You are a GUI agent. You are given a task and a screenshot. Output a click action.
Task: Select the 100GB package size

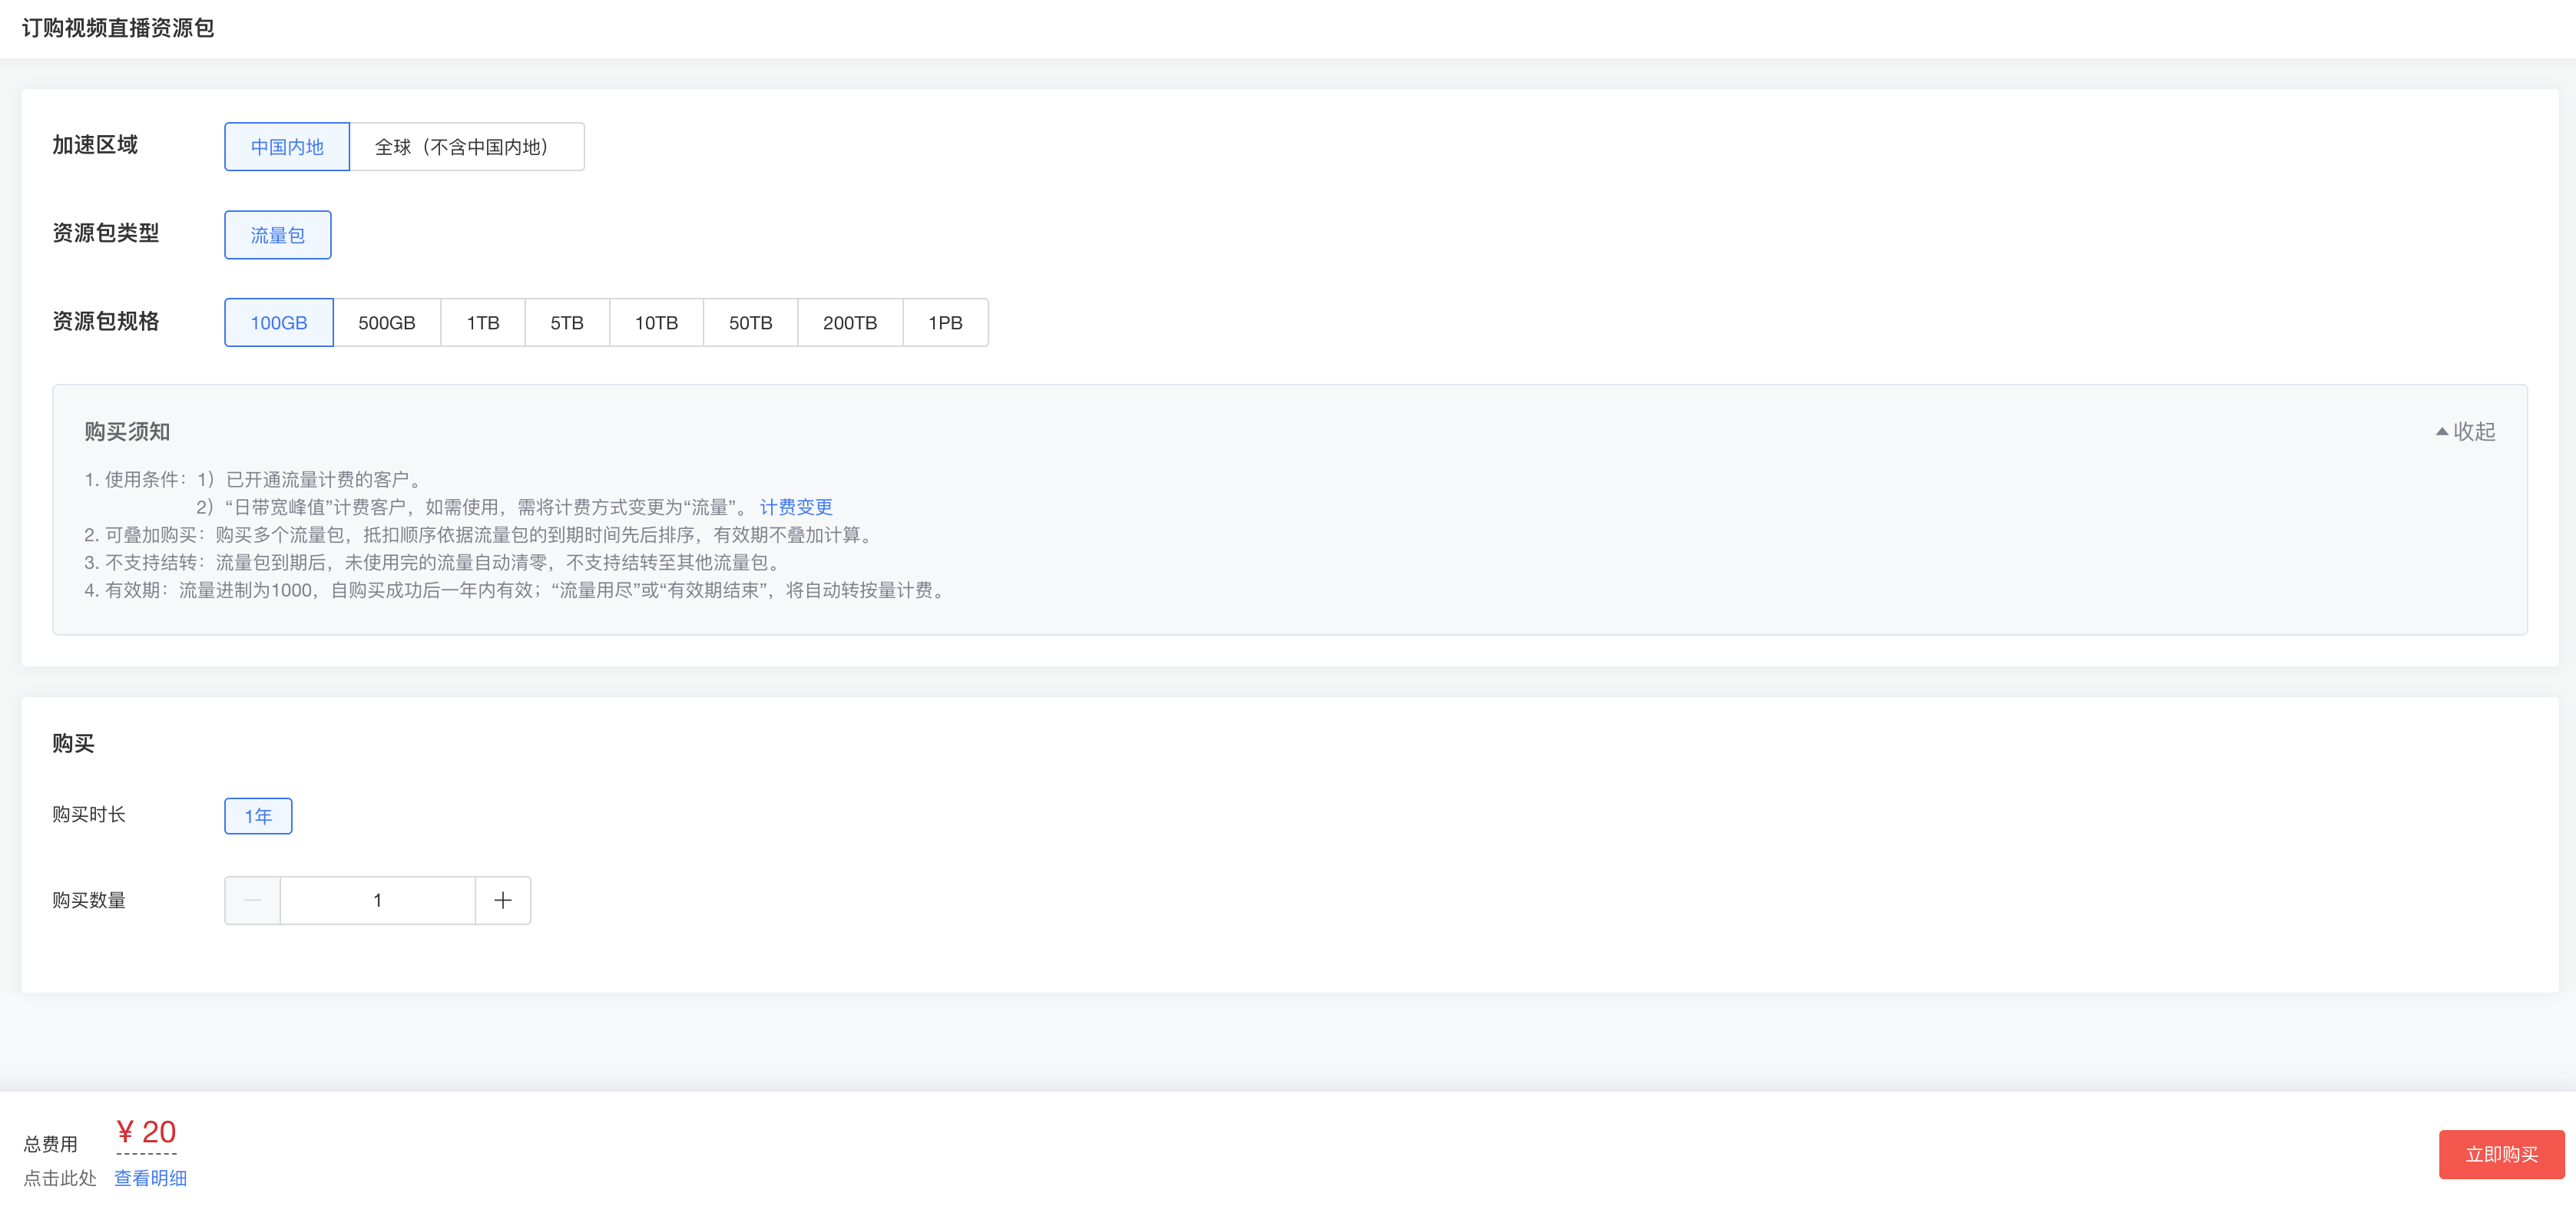[x=278, y=322]
